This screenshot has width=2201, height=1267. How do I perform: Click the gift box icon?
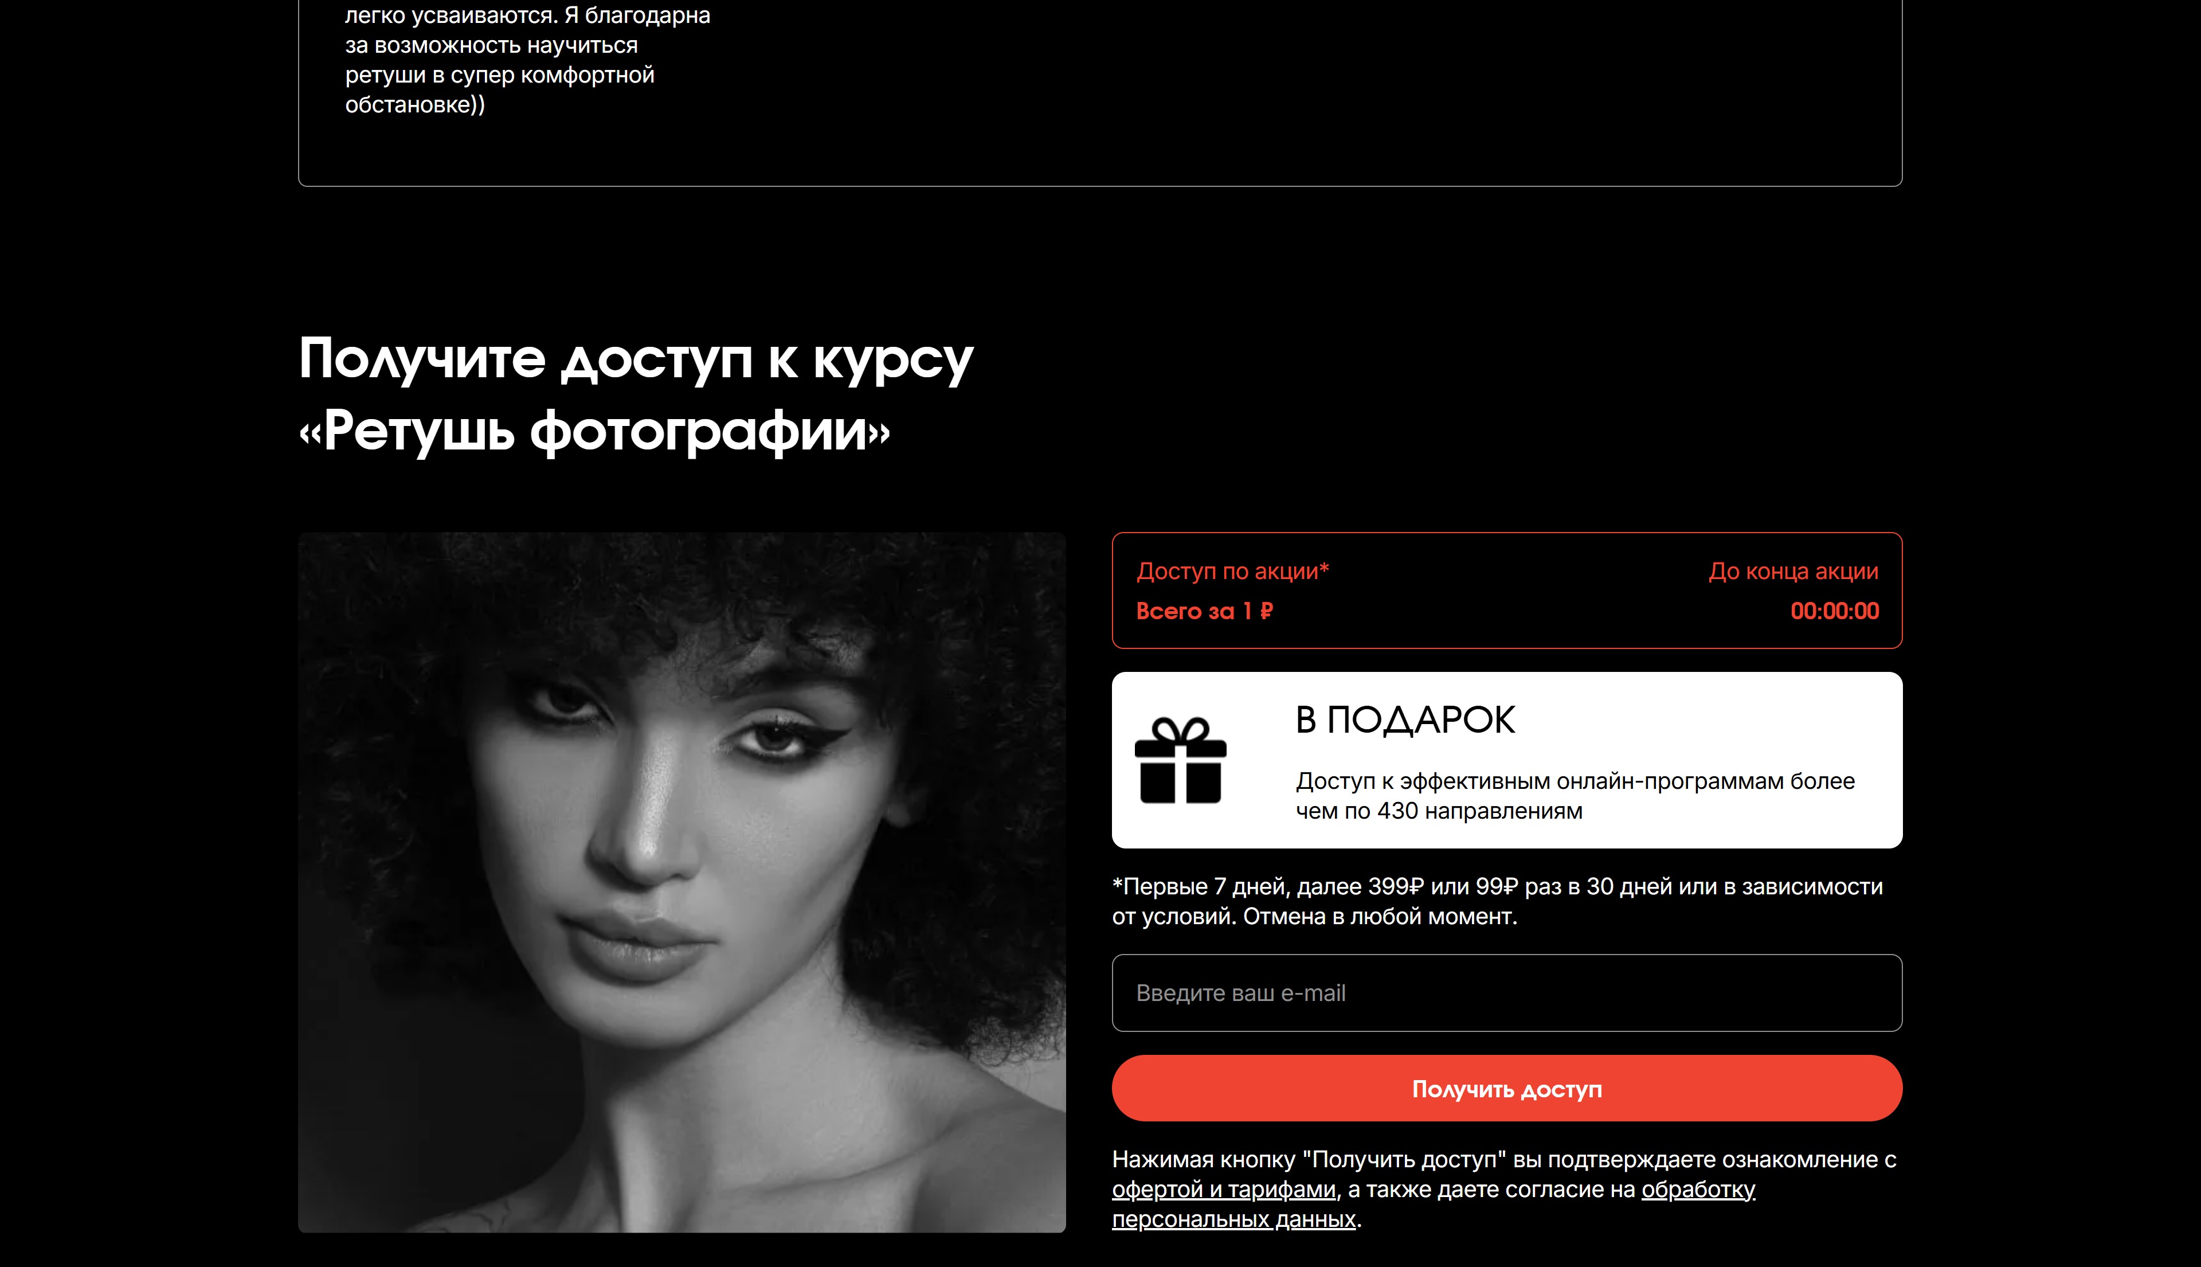[x=1181, y=760]
